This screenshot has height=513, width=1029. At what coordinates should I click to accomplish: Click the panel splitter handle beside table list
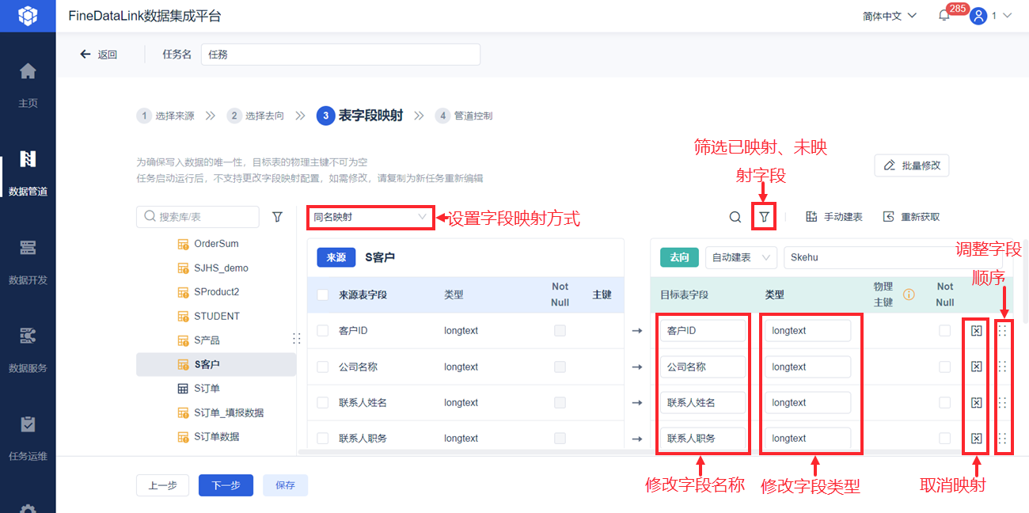coord(297,339)
